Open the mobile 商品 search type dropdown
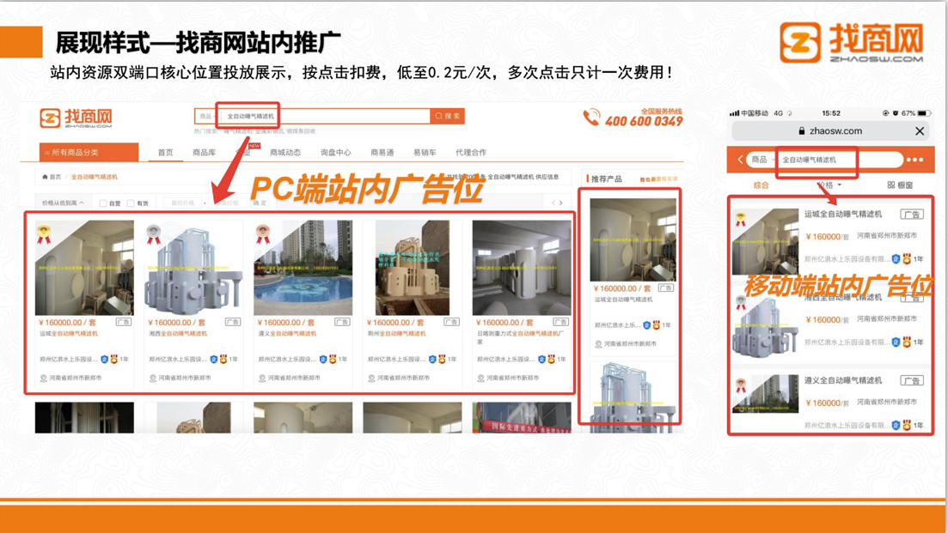 (761, 160)
